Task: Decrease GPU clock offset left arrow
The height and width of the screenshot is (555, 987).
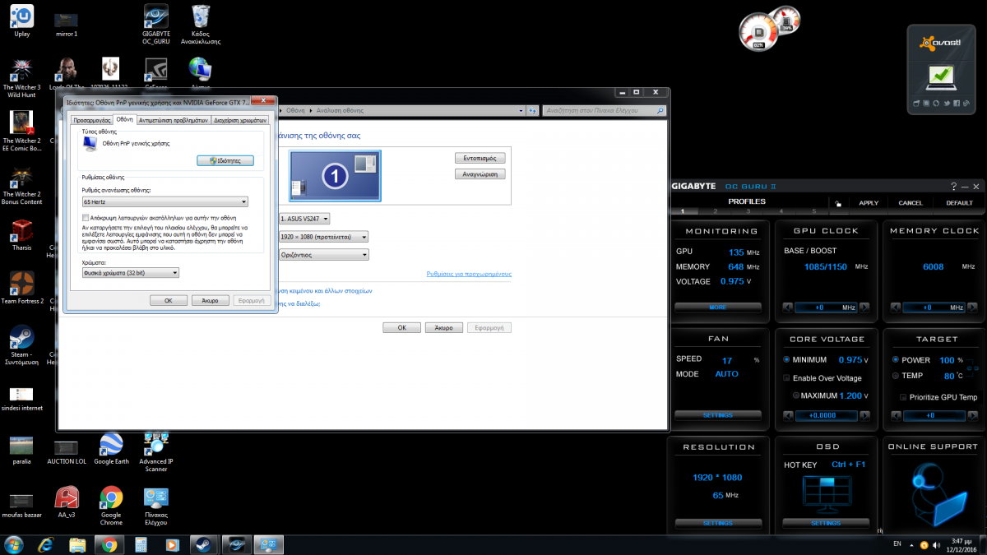Action: (x=787, y=308)
